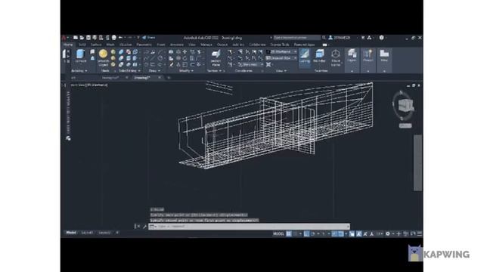Switch to the Manage ribbon tab
This screenshot has width=484, height=272.
click(x=206, y=45)
